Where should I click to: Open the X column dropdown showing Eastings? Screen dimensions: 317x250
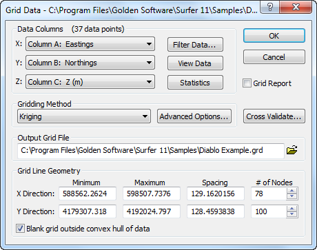point(90,44)
